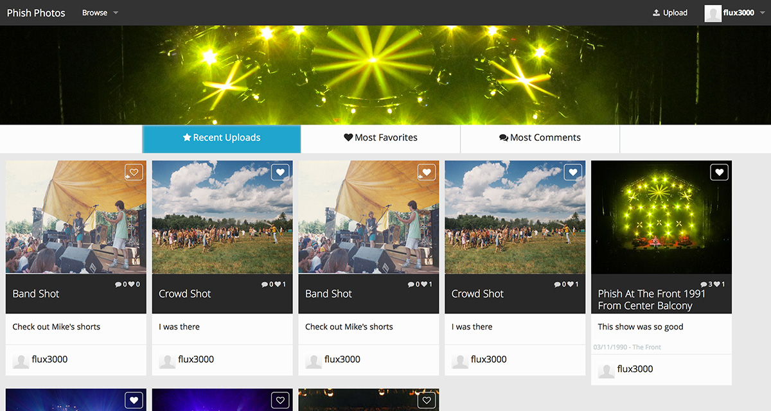Image resolution: width=771 pixels, height=411 pixels.
Task: Click the star icon in Recent Uploads tab
Action: click(x=187, y=137)
